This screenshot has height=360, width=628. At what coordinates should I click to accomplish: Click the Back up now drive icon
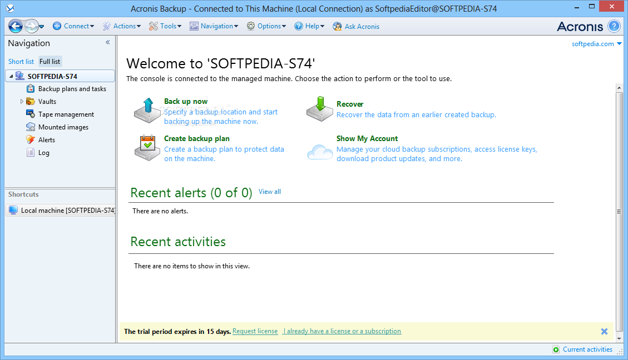(x=147, y=111)
